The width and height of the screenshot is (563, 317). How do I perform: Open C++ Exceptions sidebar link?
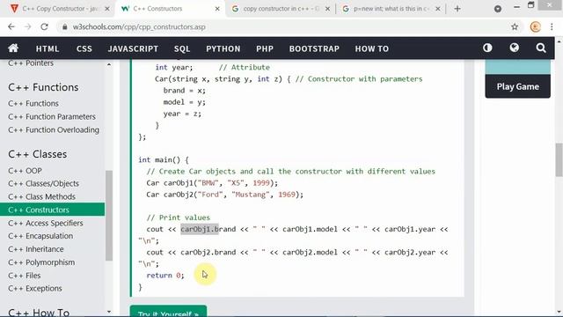pos(35,289)
